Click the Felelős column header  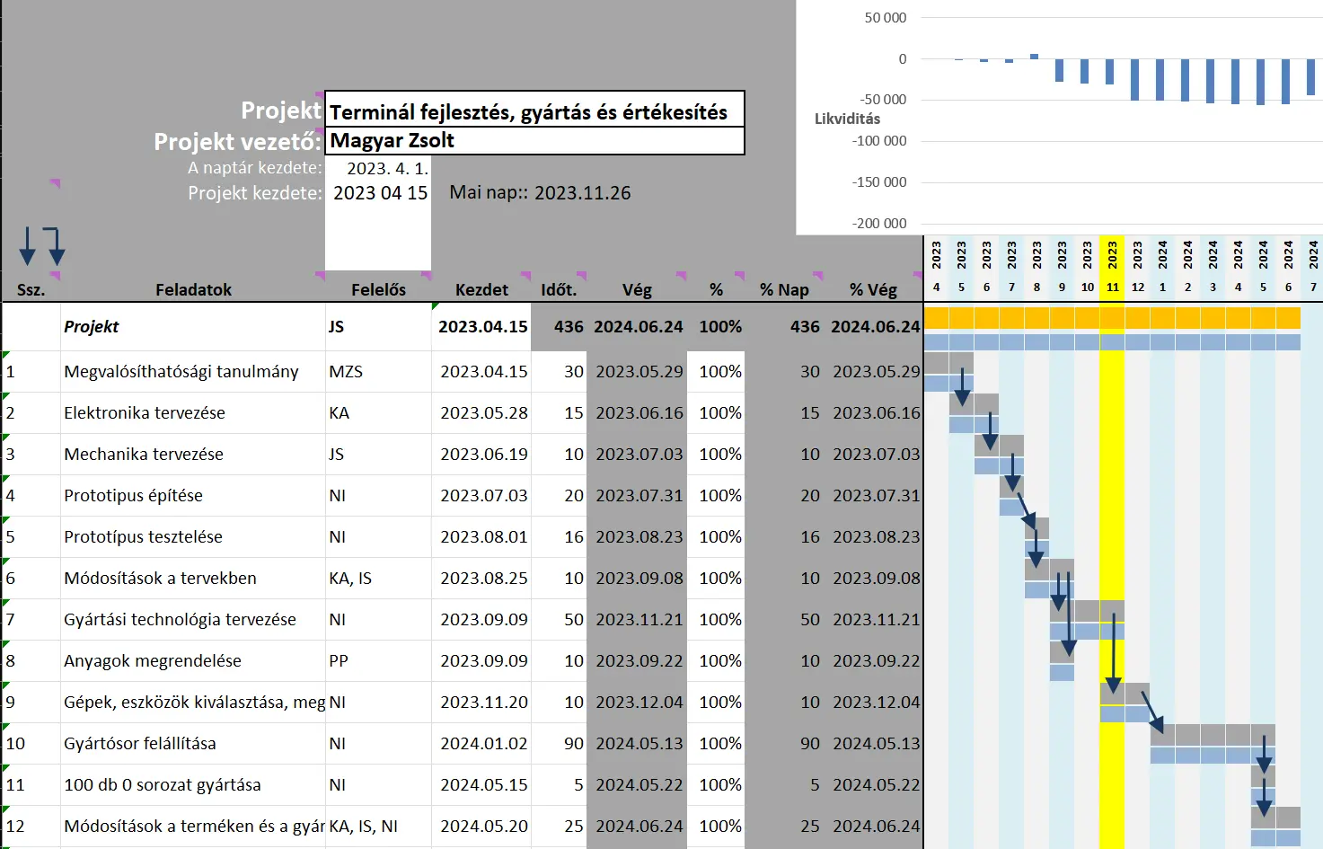click(x=378, y=289)
